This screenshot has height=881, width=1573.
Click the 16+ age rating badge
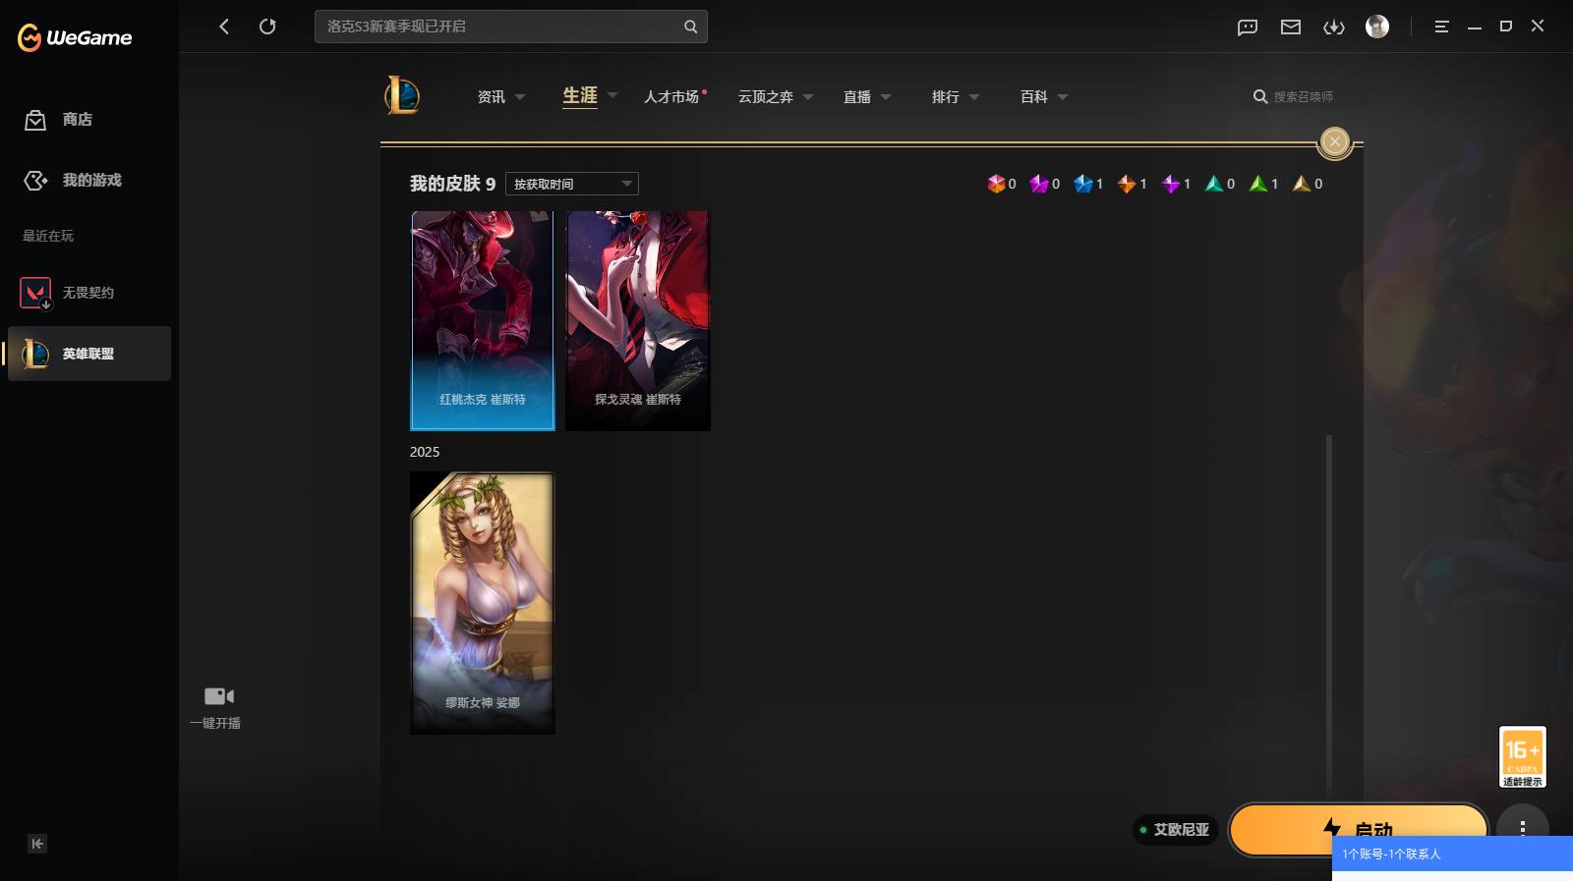(1523, 756)
